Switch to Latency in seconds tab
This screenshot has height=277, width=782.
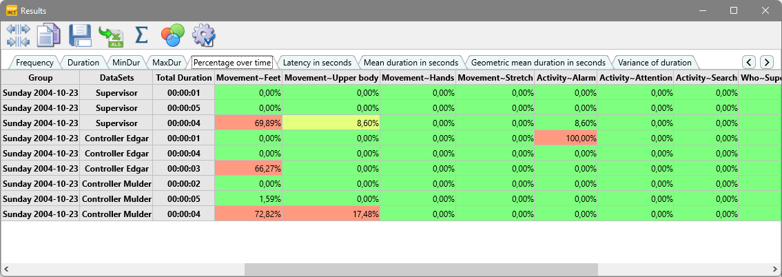[317, 63]
